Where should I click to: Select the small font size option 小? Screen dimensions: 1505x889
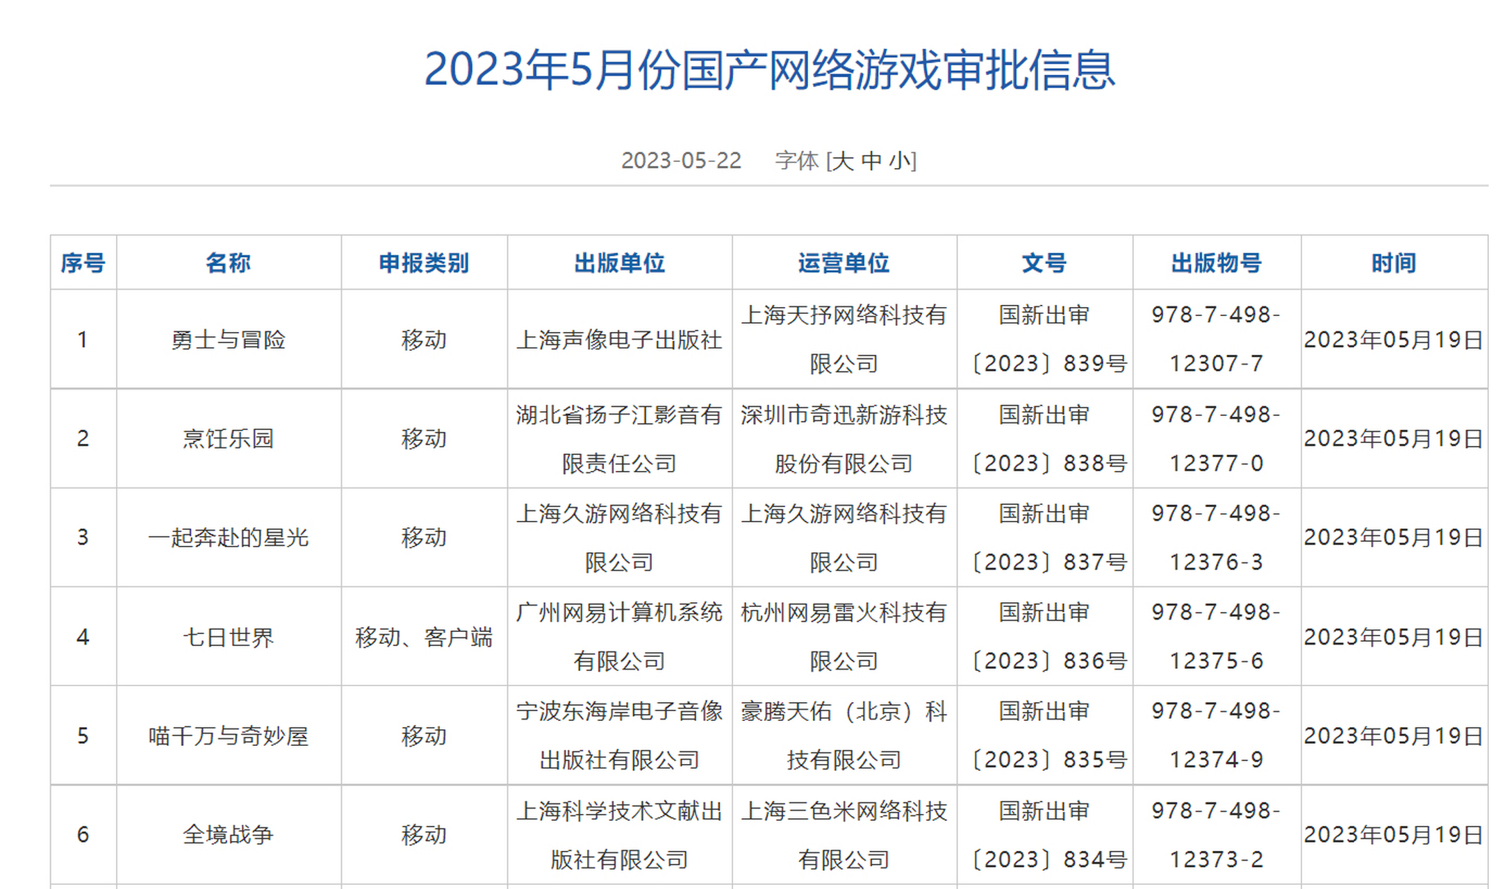point(900,161)
